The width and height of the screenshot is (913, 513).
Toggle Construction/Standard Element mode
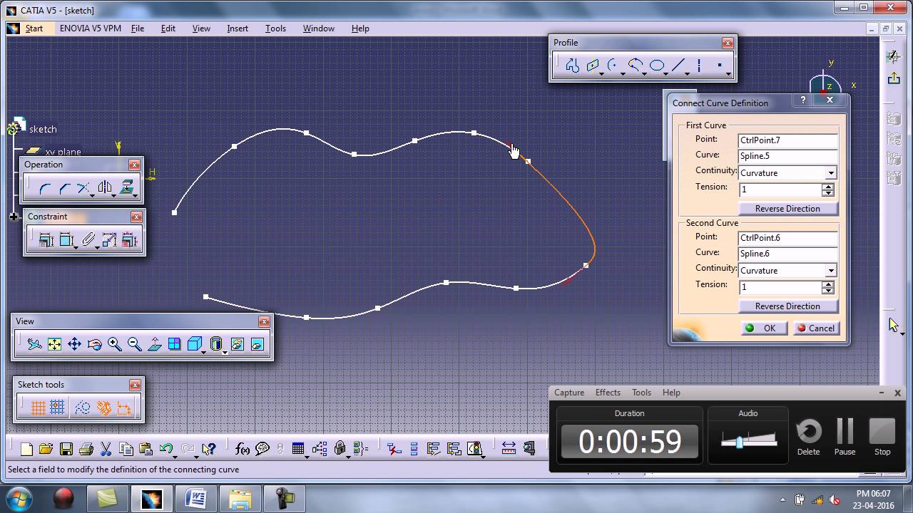pos(83,408)
